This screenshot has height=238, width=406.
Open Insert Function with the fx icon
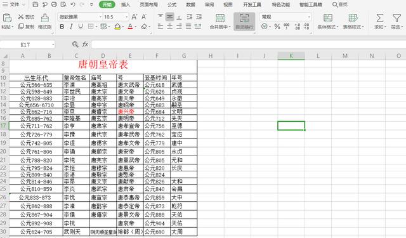(85, 44)
